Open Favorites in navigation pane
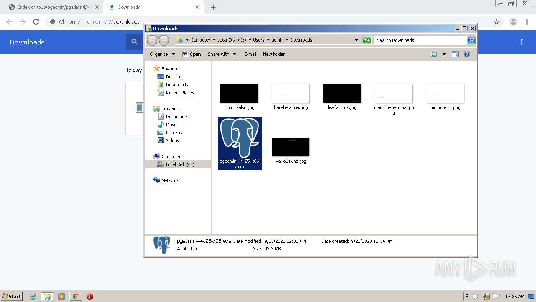This screenshot has height=302, width=536. [x=171, y=69]
